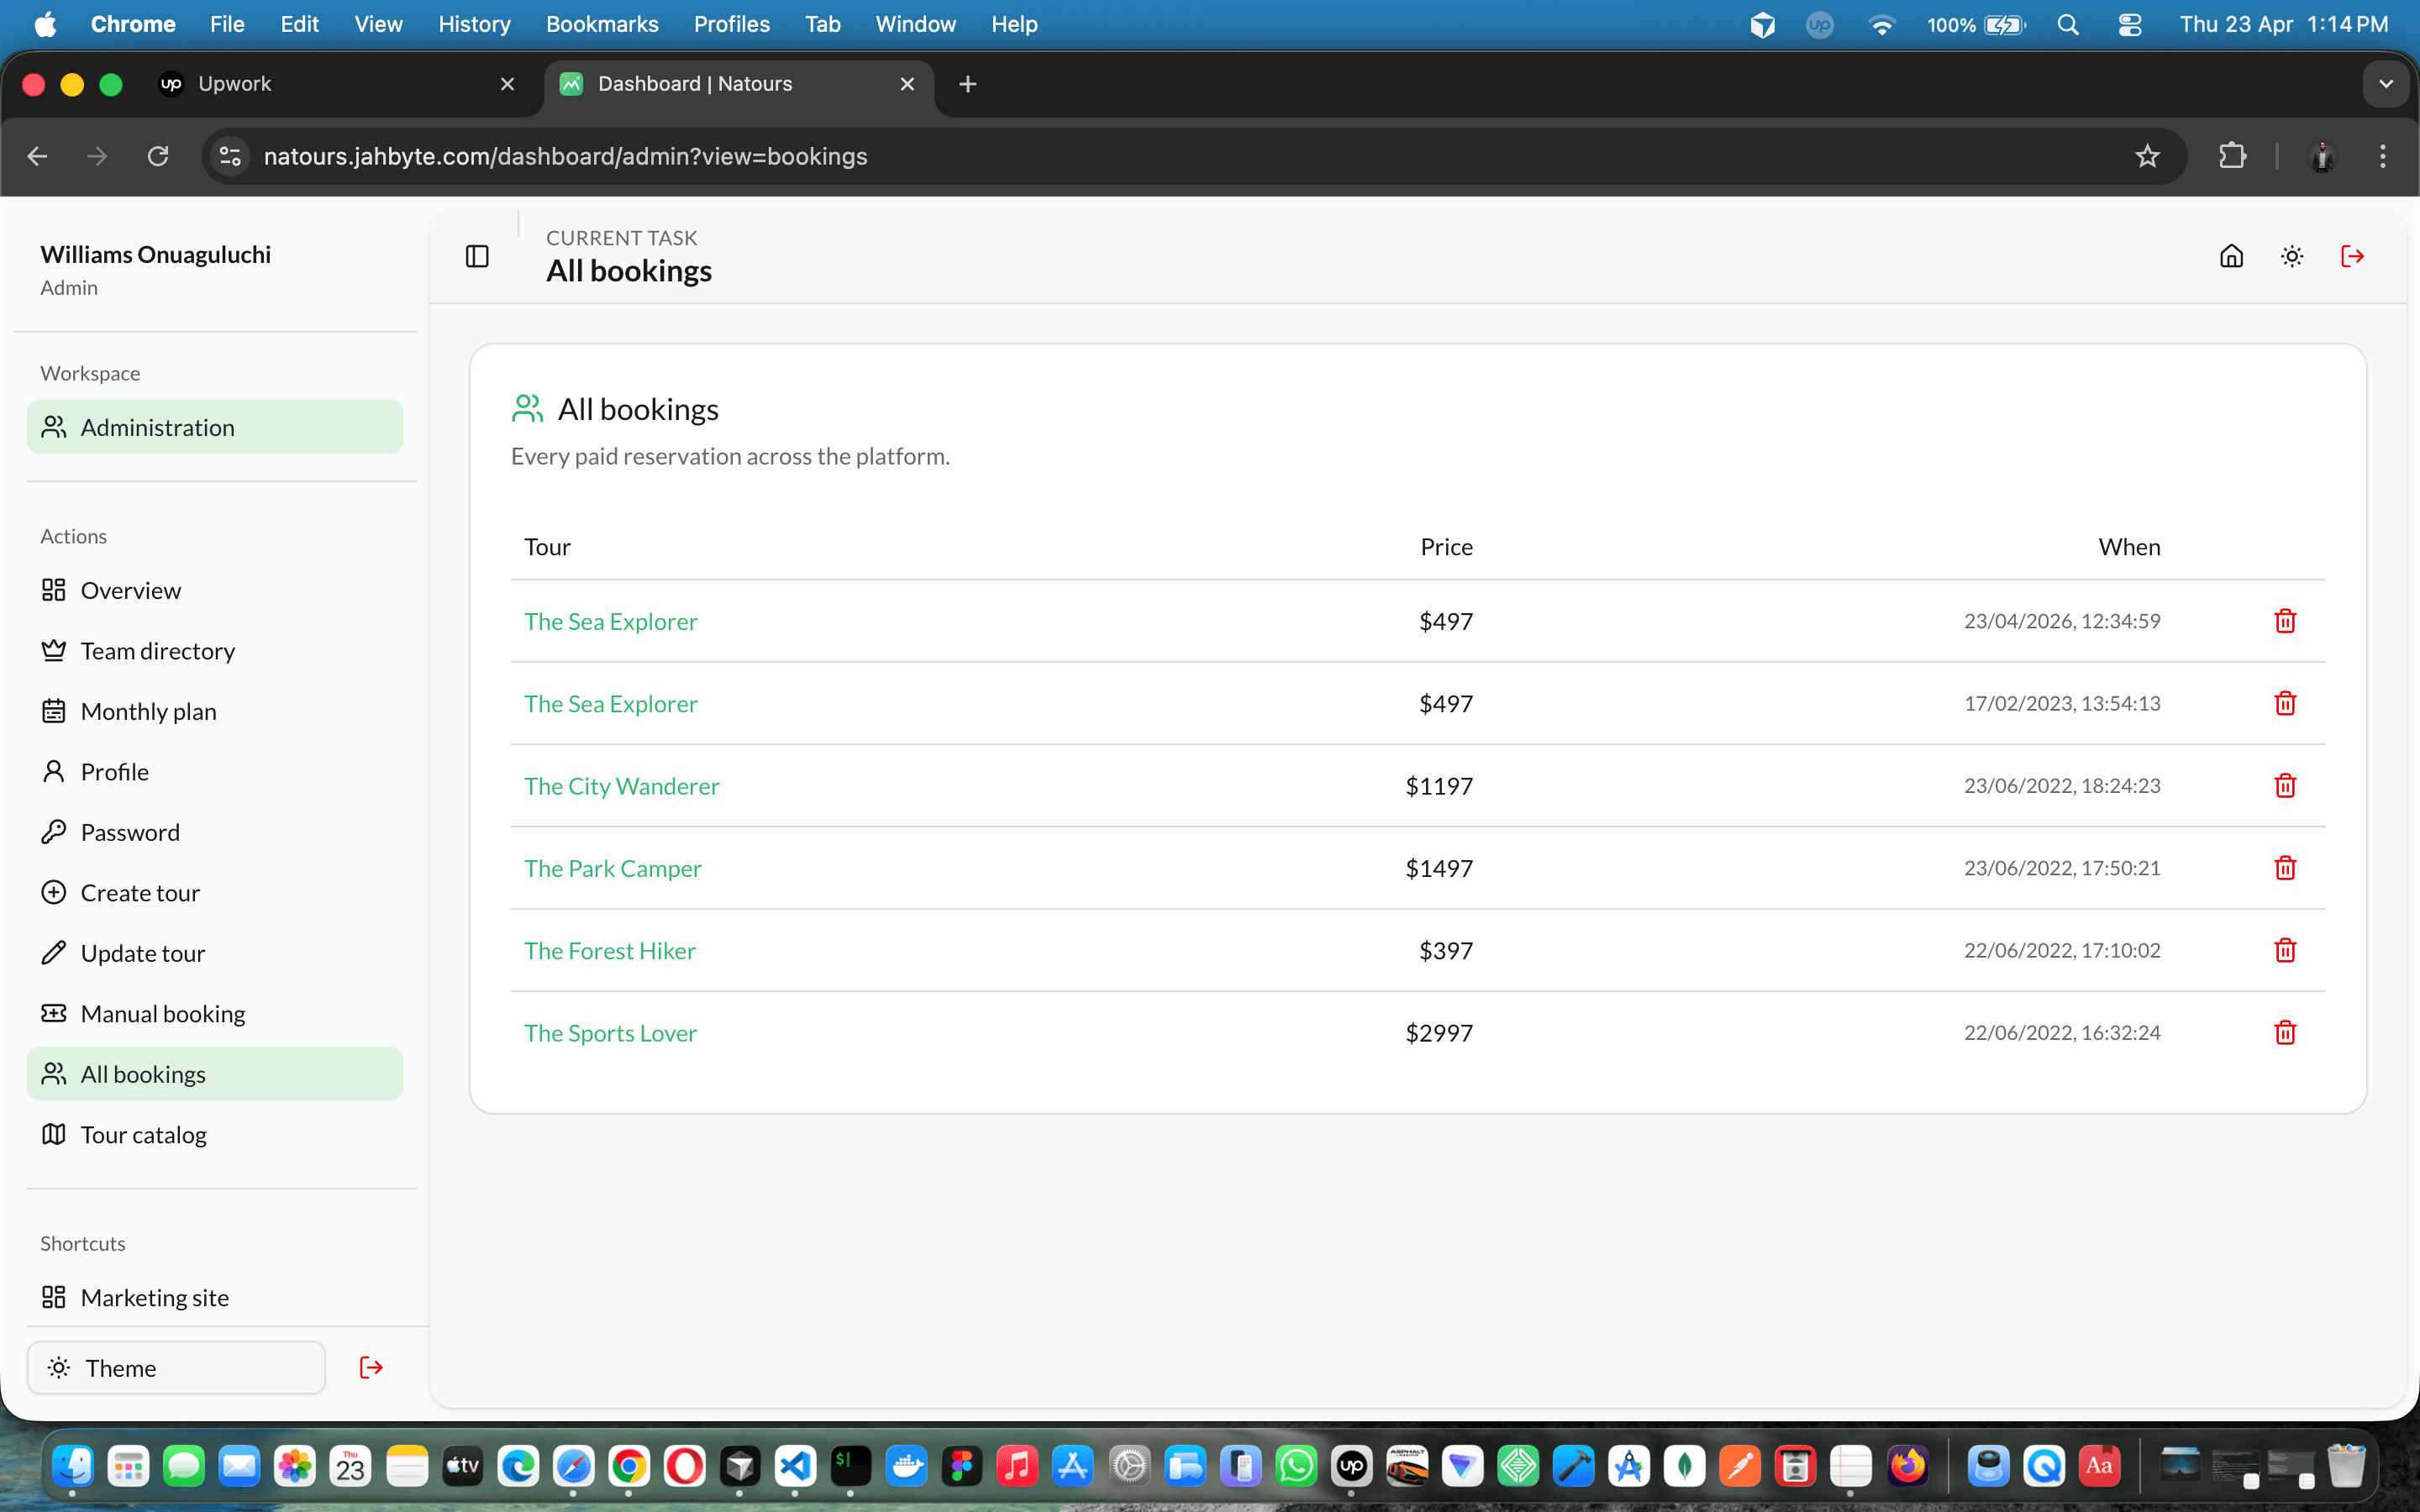Open the Bookmarks menu
The height and width of the screenshot is (1512, 2420).
point(601,24)
